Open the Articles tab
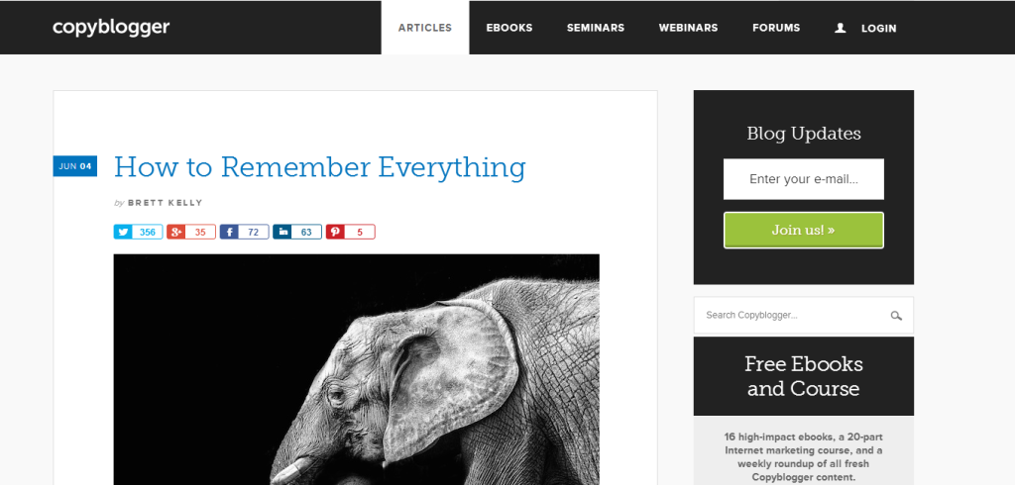The height and width of the screenshot is (485, 1015). [x=425, y=28]
